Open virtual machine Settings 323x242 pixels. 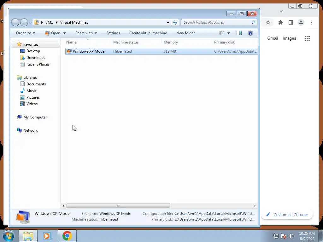[113, 33]
